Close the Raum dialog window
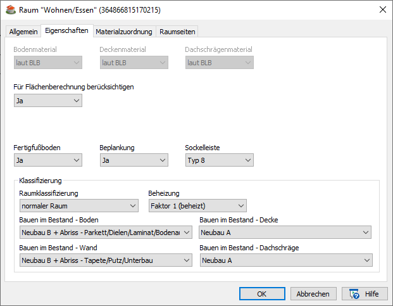This screenshot has width=393, height=306. click(382, 10)
